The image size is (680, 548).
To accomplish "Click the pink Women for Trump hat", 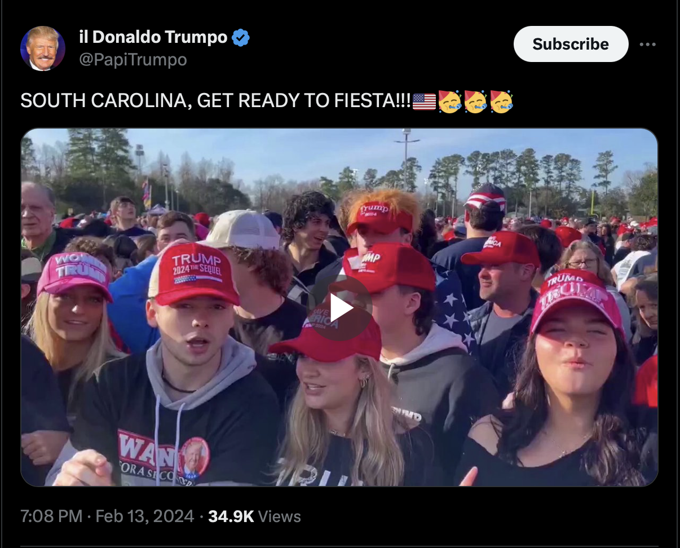I will [74, 273].
